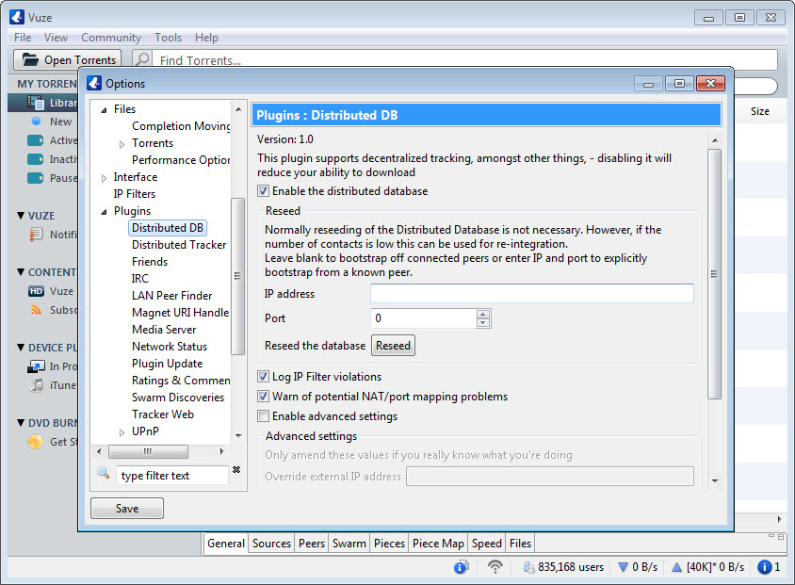Click the options tree vertical scrollbar thumb
This screenshot has height=585, width=795.
pos(237,276)
